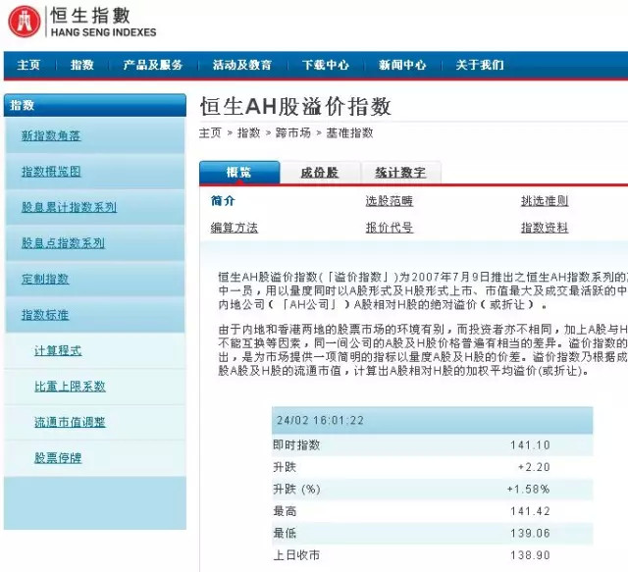
Task: Open 股息累计指数系列 sidebar link
Action: (x=69, y=207)
